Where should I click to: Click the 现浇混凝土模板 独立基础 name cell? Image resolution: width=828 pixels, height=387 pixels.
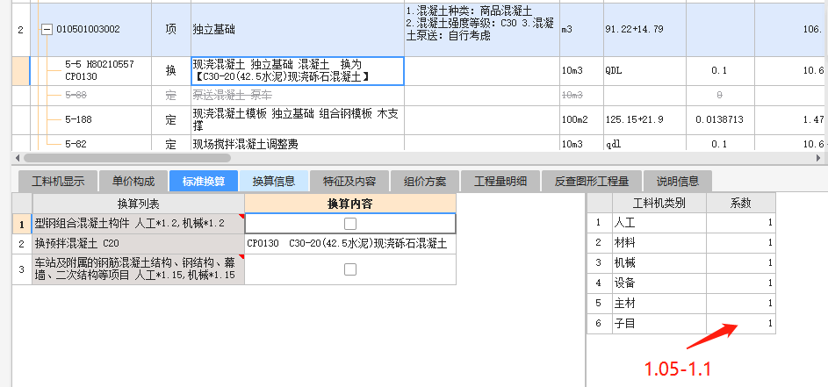click(298, 120)
